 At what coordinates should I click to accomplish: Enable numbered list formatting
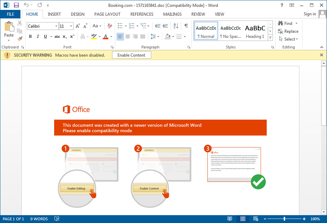click(131, 26)
